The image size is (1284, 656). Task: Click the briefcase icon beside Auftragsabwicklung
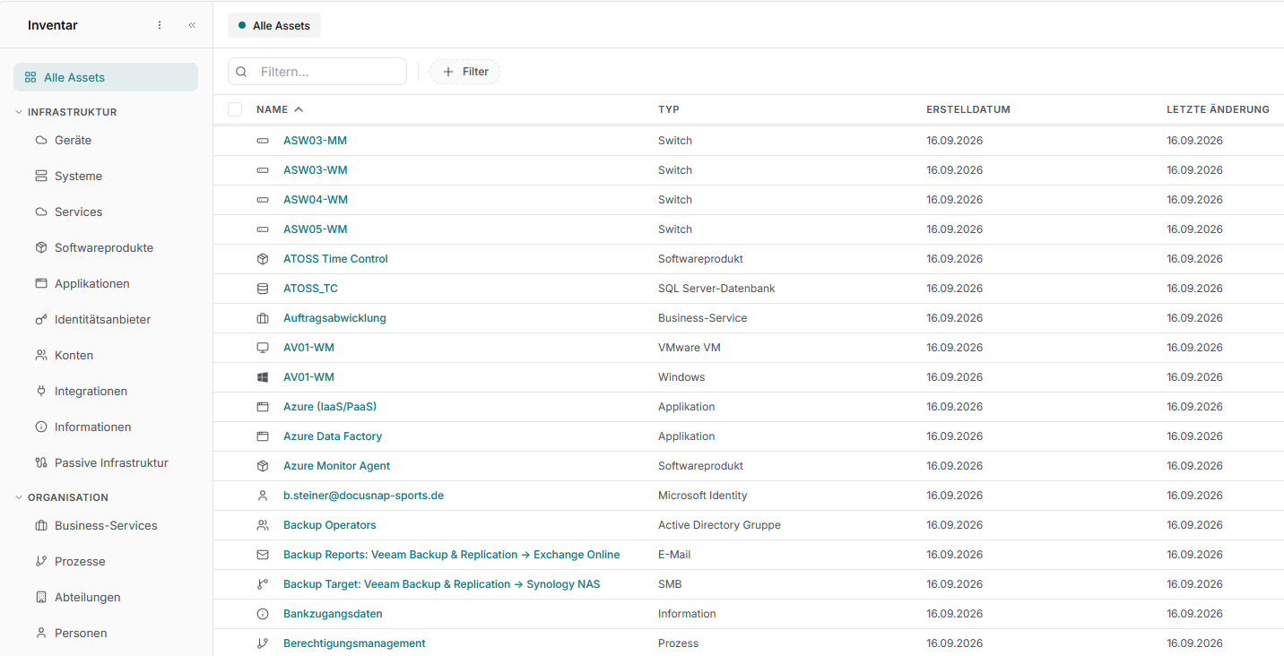click(263, 318)
